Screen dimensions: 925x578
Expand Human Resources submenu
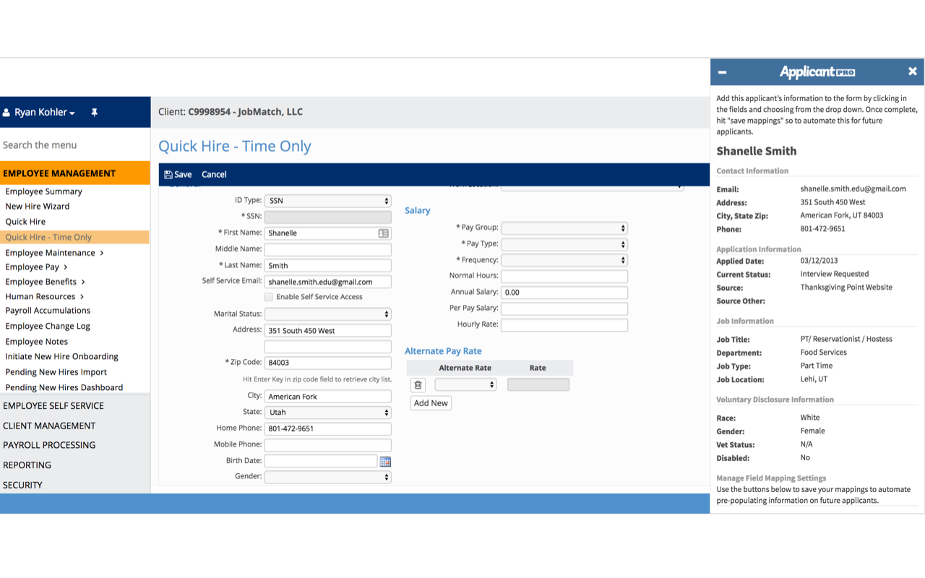point(44,296)
